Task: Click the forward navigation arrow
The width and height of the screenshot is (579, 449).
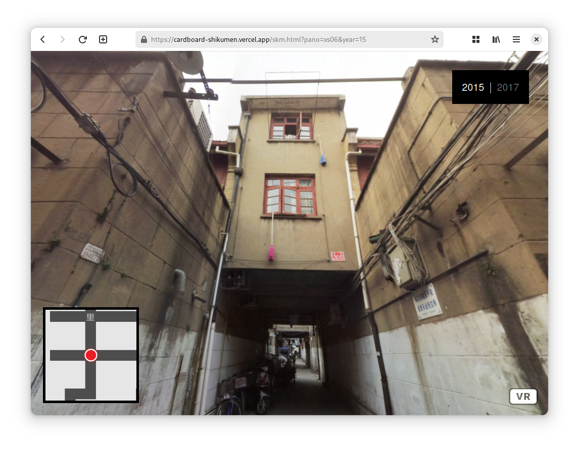Action: pyautogui.click(x=63, y=39)
